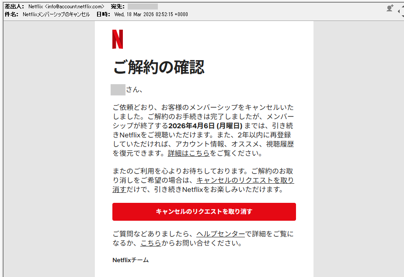Click the subject Netflixメンバーシップのキャンセル
This screenshot has width=404, height=277.
pos(56,14)
